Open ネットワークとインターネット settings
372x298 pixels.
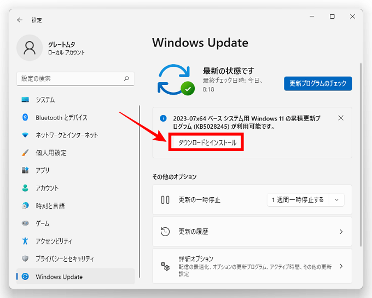click(75, 135)
